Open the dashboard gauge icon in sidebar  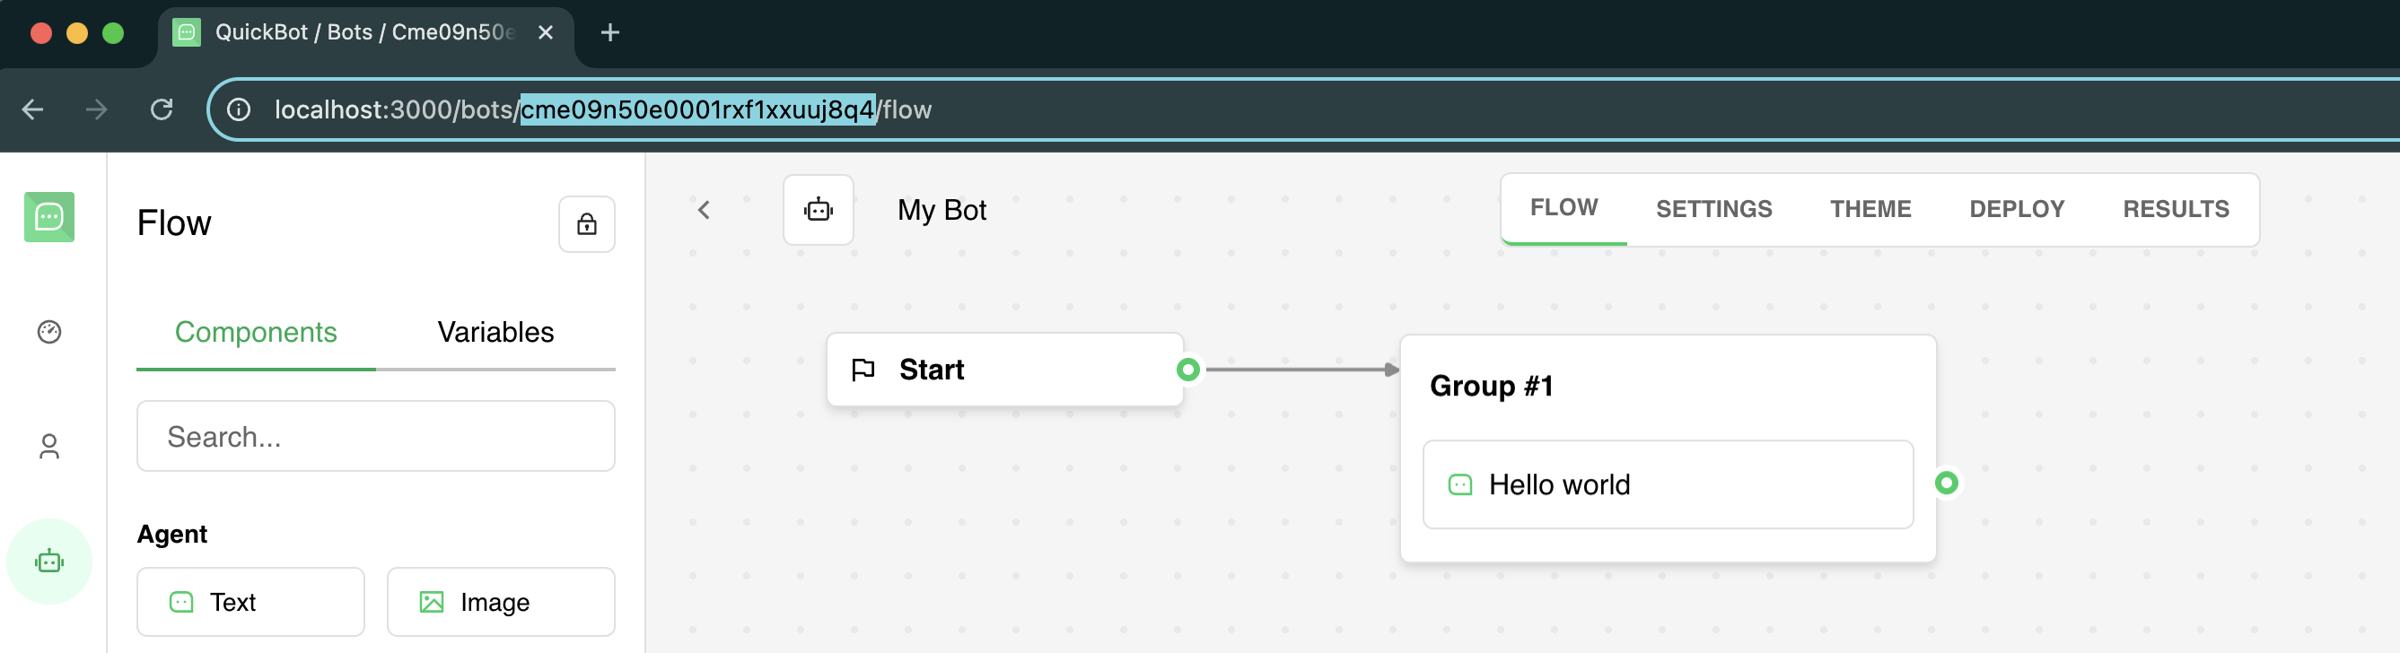click(48, 332)
